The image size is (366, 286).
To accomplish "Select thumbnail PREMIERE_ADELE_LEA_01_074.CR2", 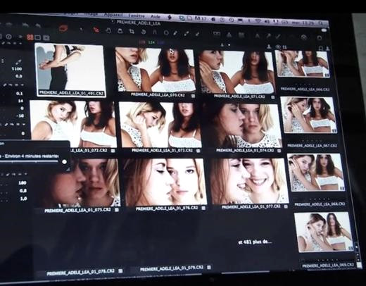I will coord(242,125).
